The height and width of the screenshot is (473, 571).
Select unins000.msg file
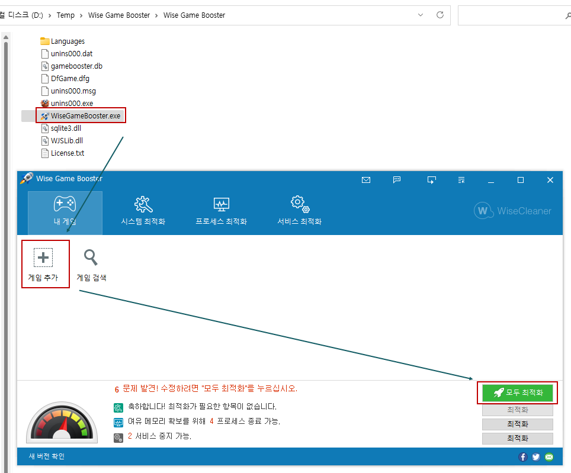coord(69,91)
